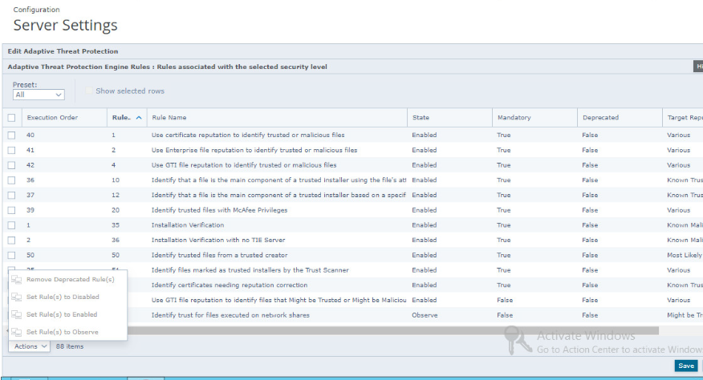
Task: Click the Mandatory column header
Action: [514, 118]
